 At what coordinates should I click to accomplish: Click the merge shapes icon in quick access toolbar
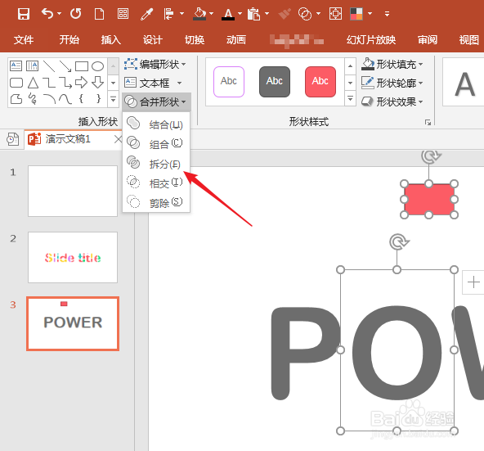point(305,14)
